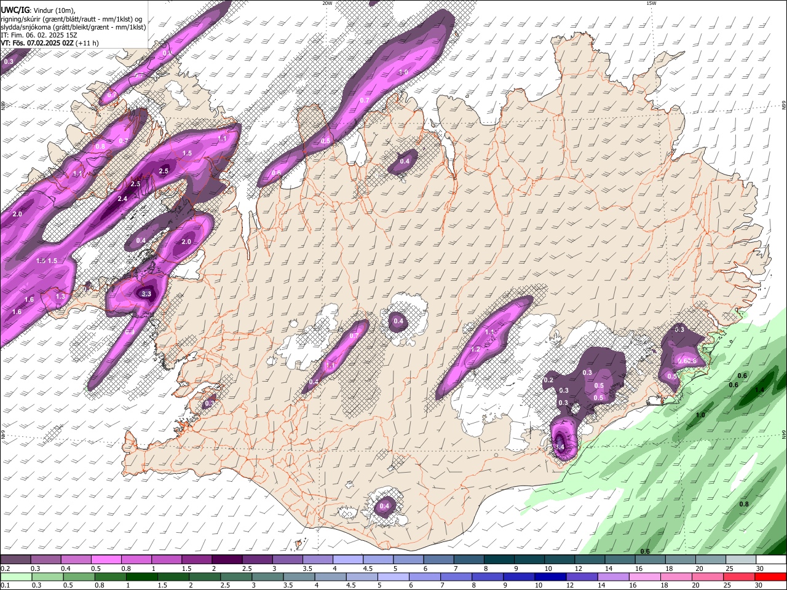The height and width of the screenshot is (590, 787).
Task: Click the bright pink 0.5 swatch, upper legend row
Action: (x=106, y=560)
